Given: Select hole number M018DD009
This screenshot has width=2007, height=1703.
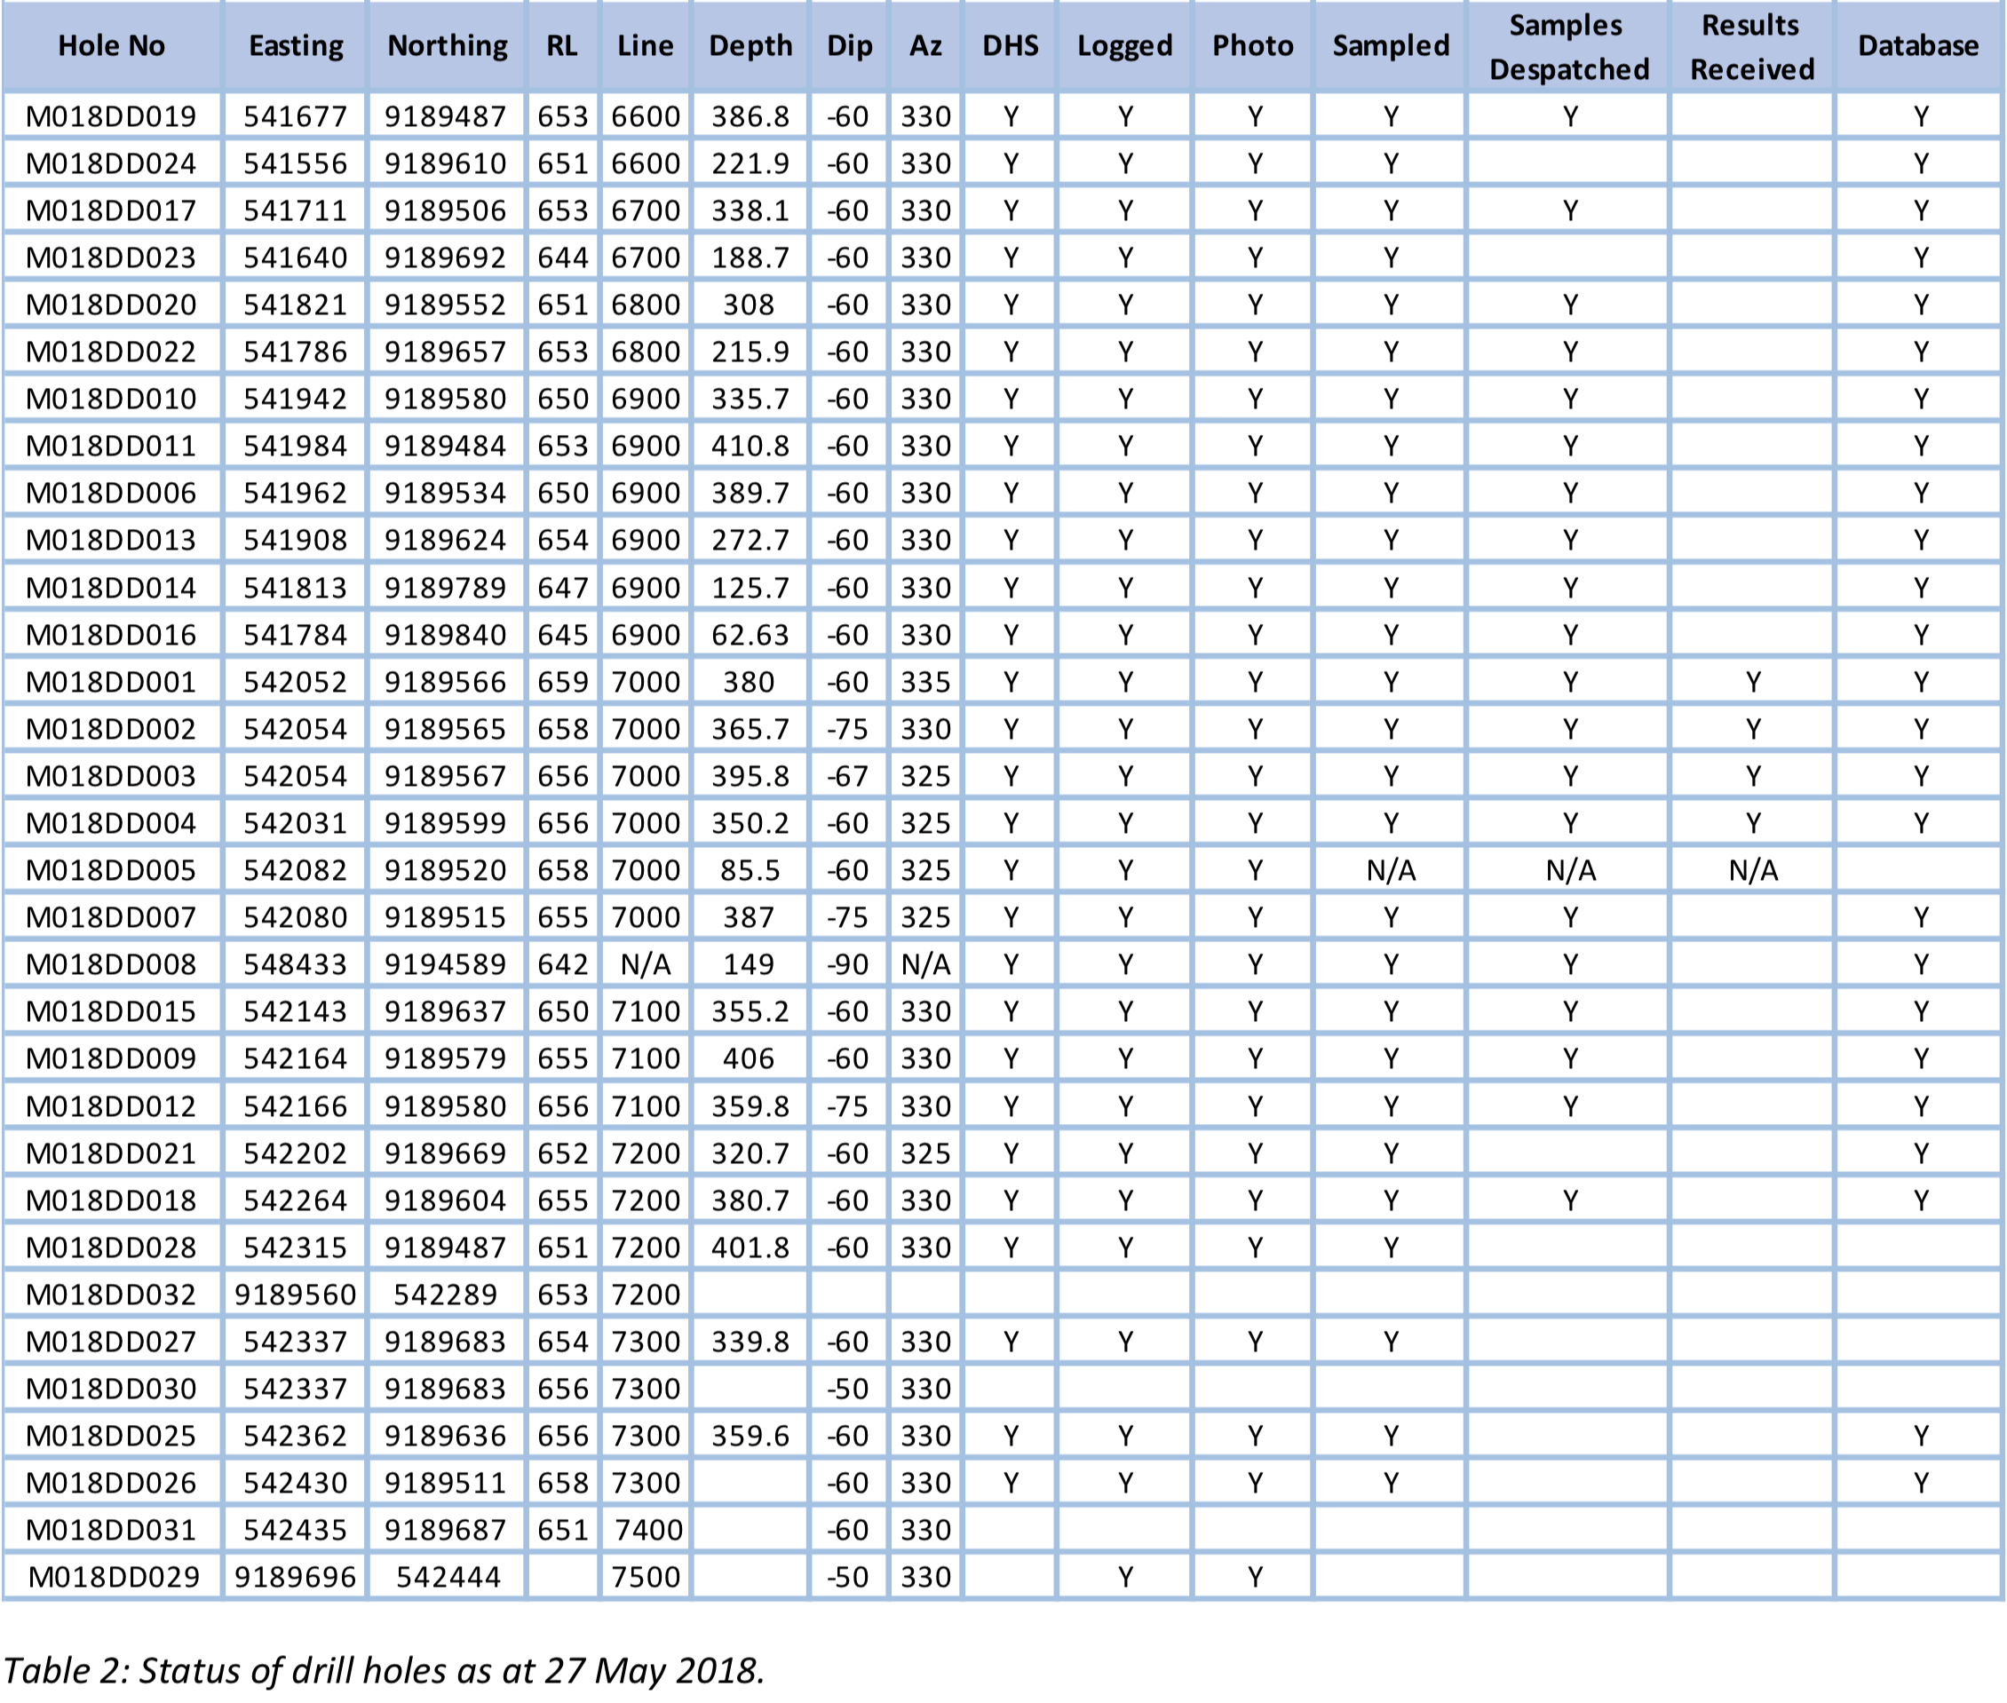Looking at the screenshot, I should pyautogui.click(x=111, y=1058).
